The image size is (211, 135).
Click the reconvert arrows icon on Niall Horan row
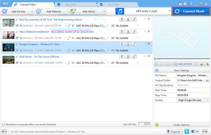click(x=122, y=57)
